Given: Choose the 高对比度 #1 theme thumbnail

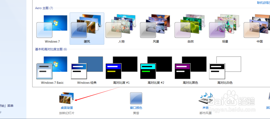Looking at the screenshot, I should click(122, 68).
